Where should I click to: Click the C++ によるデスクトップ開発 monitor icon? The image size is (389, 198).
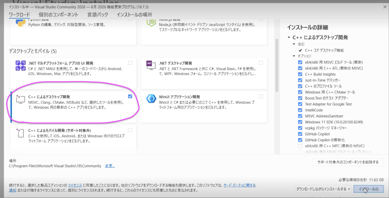20,99
